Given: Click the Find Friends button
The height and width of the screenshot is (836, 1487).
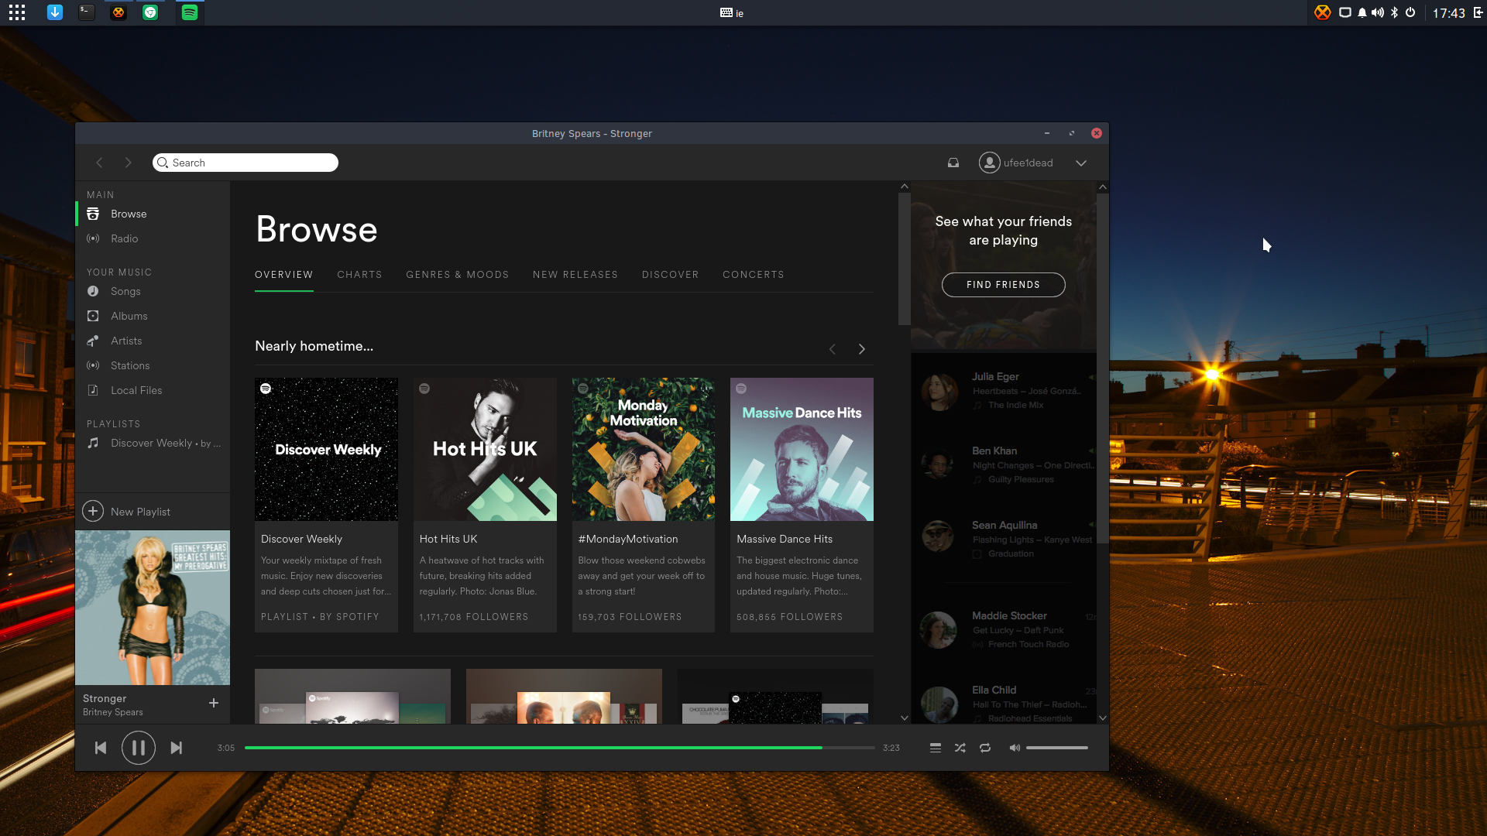Looking at the screenshot, I should tap(1004, 285).
